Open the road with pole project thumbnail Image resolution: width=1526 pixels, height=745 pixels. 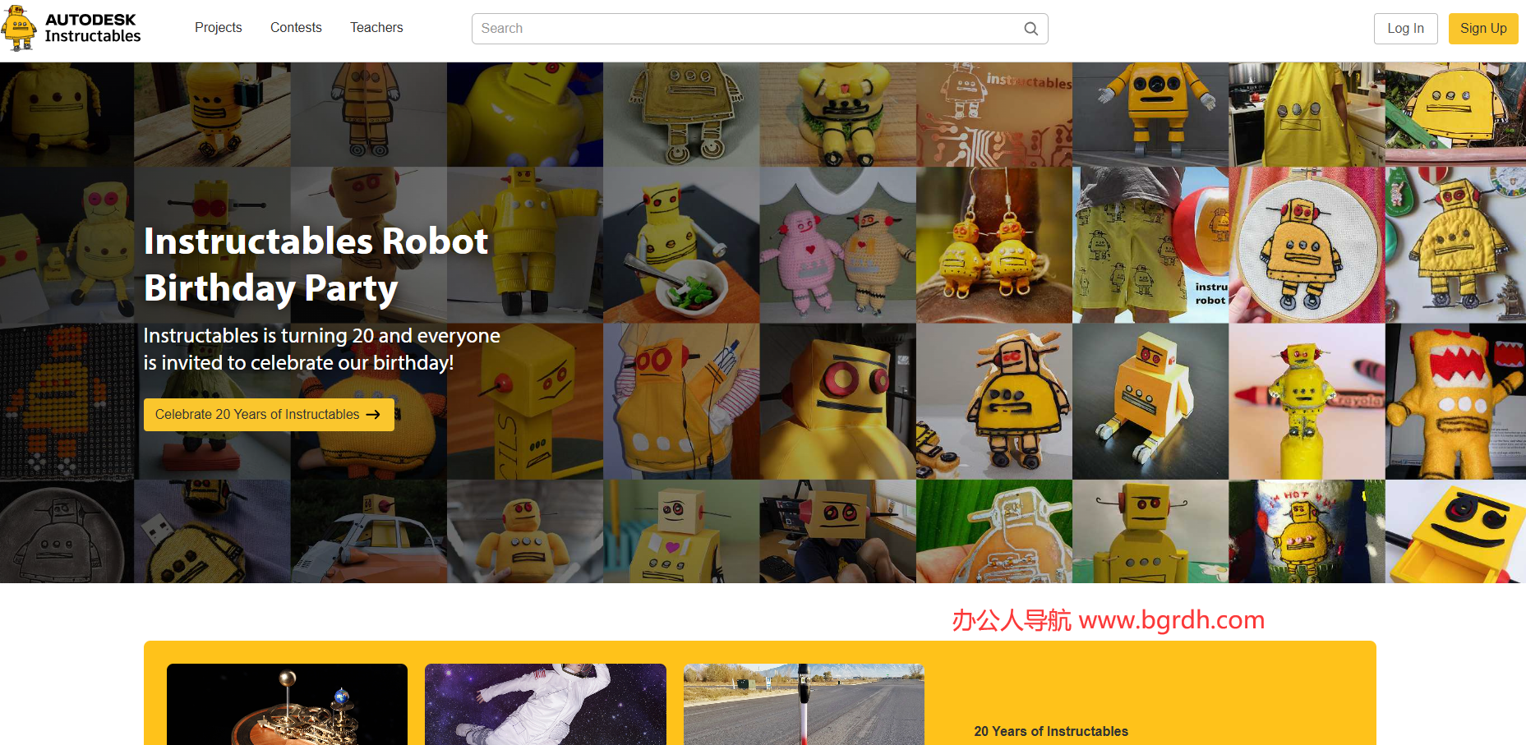coord(804,704)
